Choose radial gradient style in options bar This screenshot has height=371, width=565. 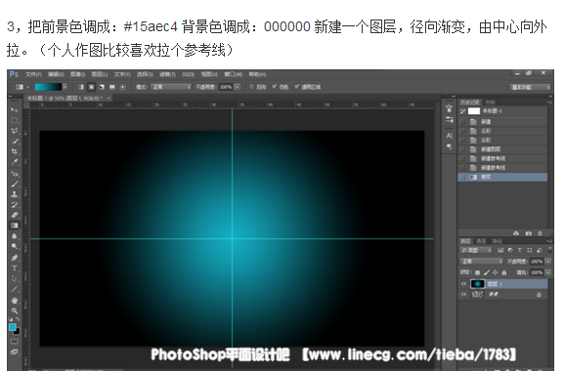pyautogui.click(x=92, y=87)
